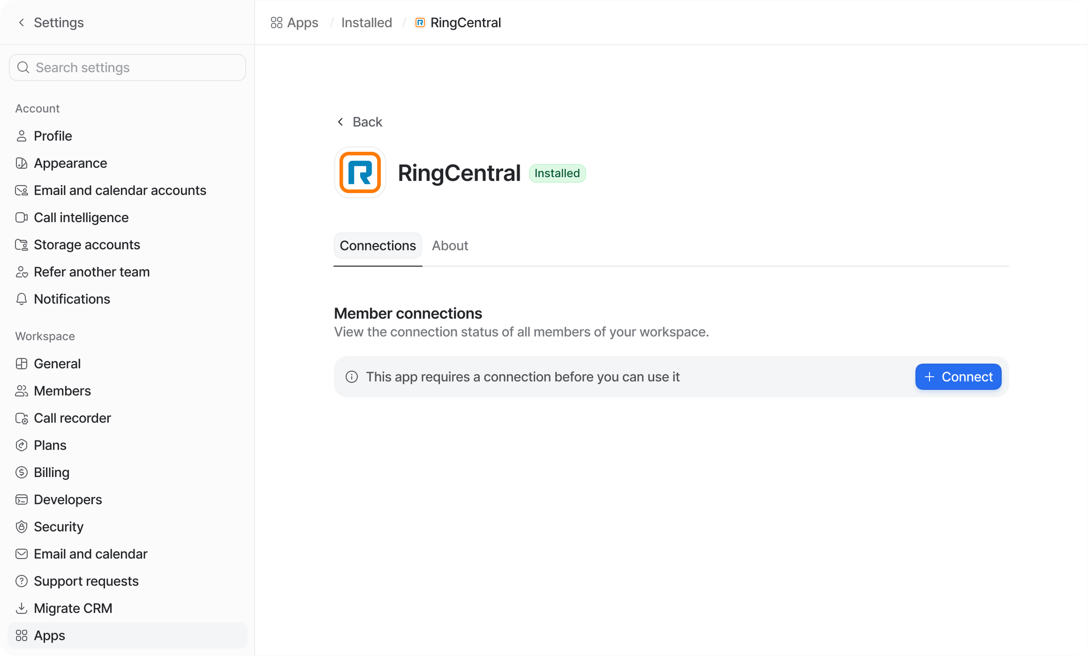Click the Call recorder sidebar icon
This screenshot has height=656, width=1088.
pyautogui.click(x=21, y=418)
